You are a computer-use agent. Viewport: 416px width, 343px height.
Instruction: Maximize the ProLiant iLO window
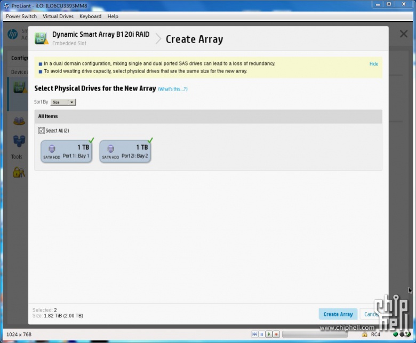389,4
